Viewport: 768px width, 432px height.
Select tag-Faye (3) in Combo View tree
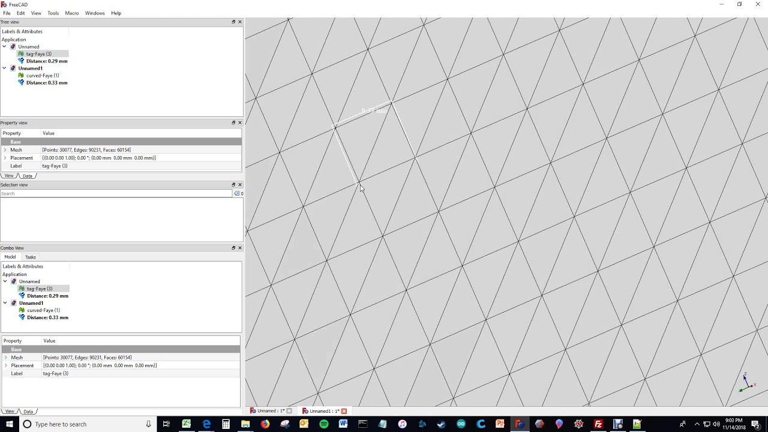[40, 289]
